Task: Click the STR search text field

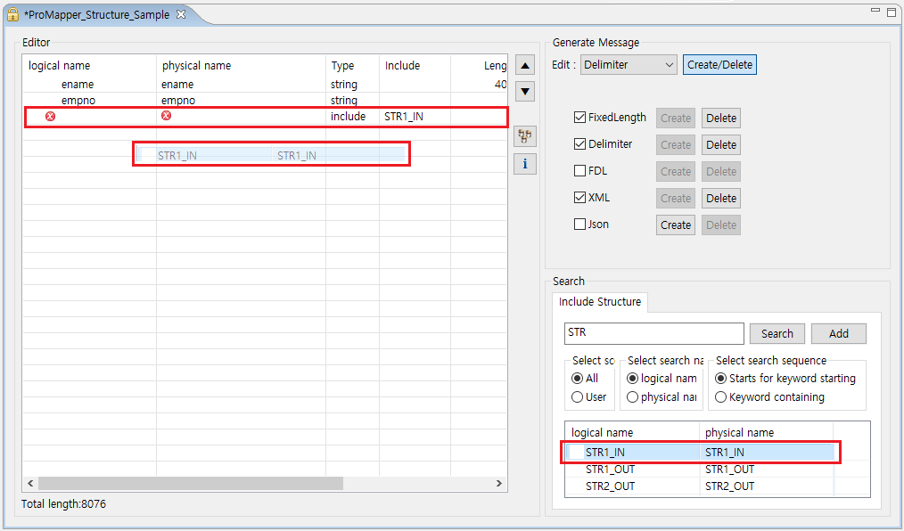Action: coord(653,334)
